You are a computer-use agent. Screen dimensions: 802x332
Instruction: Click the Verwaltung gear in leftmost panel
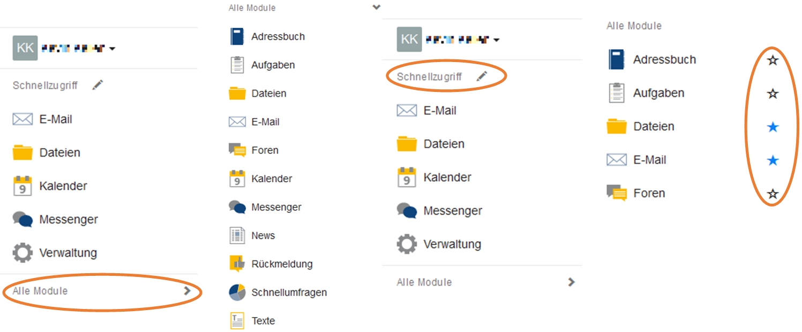tap(23, 252)
